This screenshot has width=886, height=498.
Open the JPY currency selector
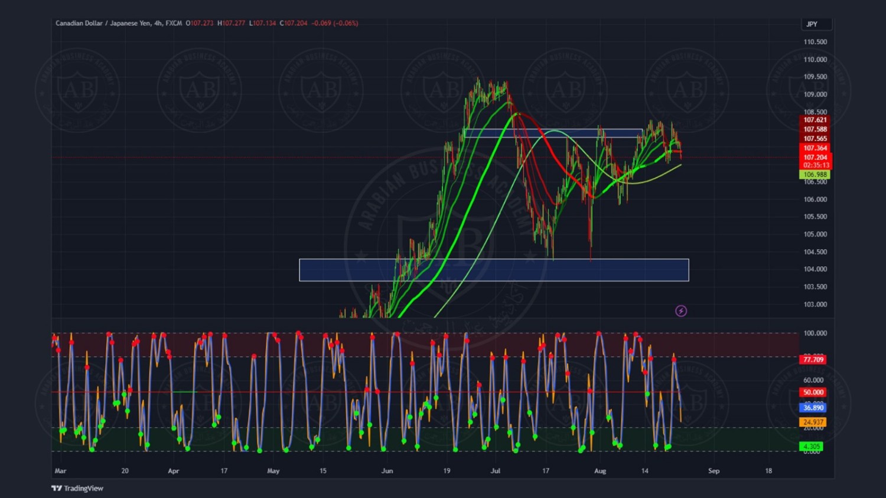816,24
